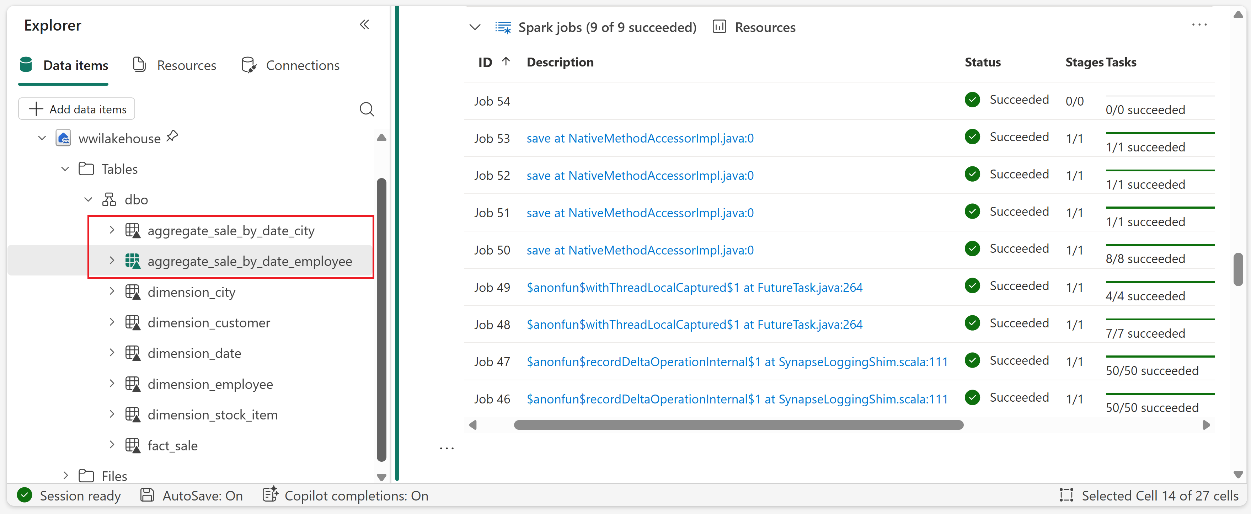Open the search icon in Explorer
The height and width of the screenshot is (514, 1251).
pos(367,109)
